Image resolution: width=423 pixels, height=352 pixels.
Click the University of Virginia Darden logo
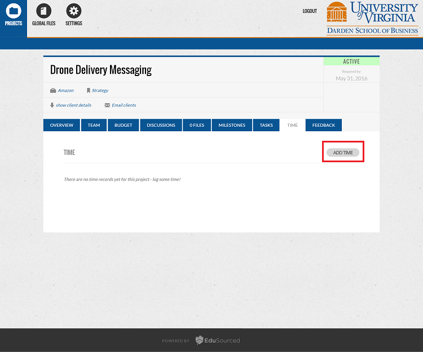tap(372, 19)
